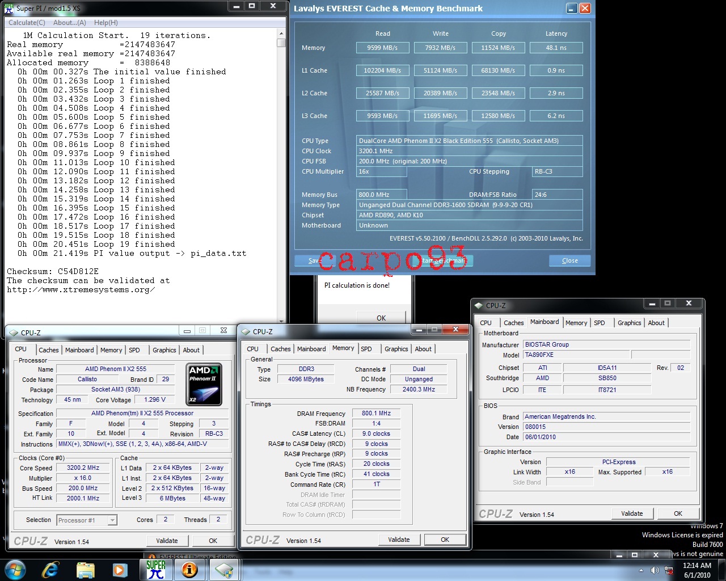Click BIOSTAR Group manufacturer field

pos(606,345)
